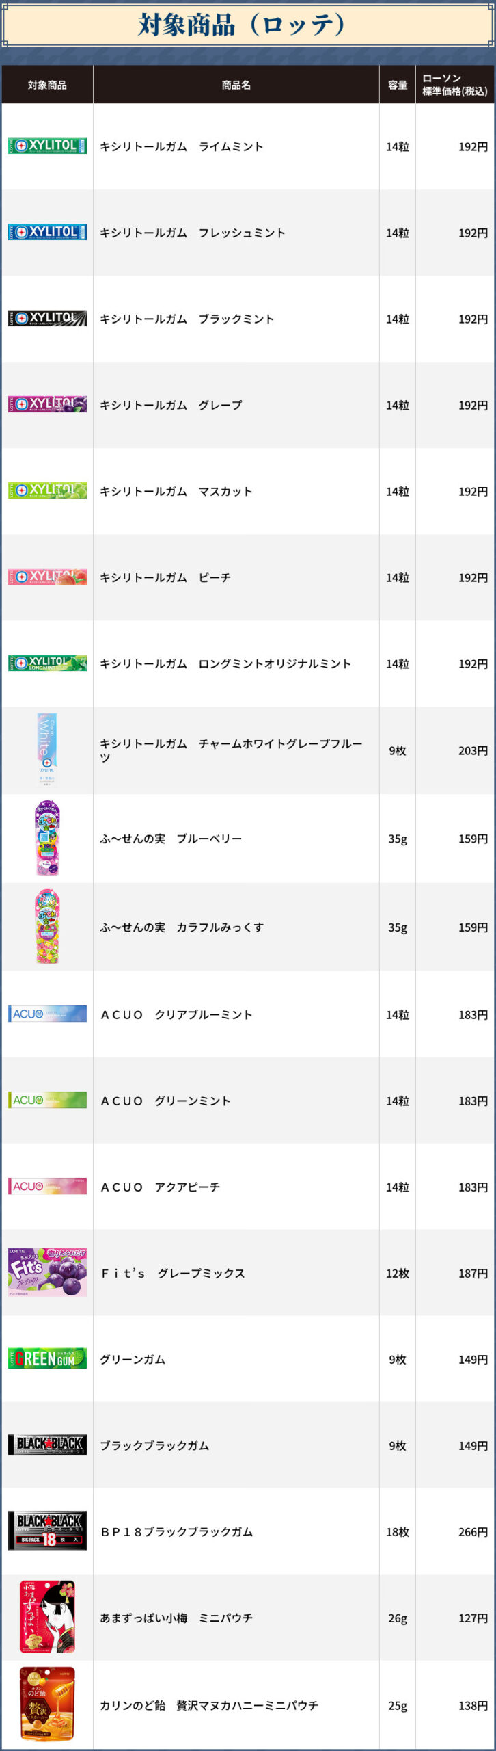
Task: Click the pink Xylitol Peach gum image
Action: 47,577
